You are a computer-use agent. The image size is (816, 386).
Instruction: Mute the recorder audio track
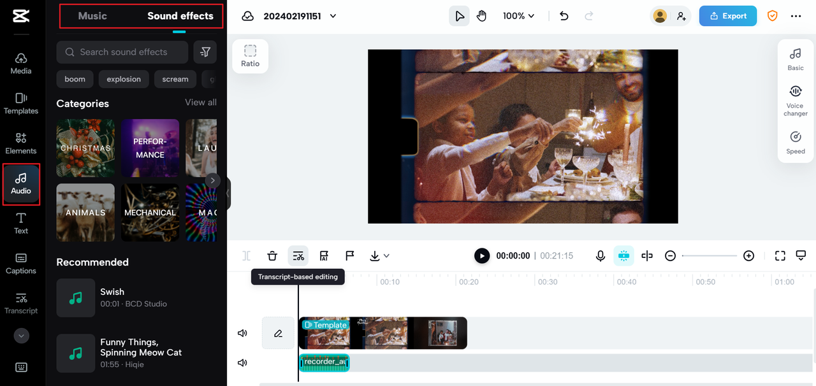(x=242, y=363)
